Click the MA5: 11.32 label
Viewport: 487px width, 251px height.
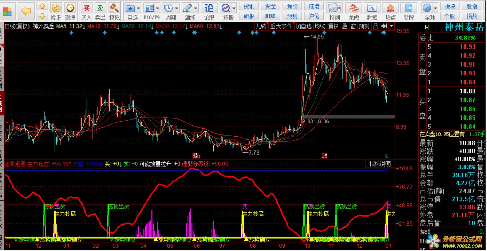click(x=70, y=26)
